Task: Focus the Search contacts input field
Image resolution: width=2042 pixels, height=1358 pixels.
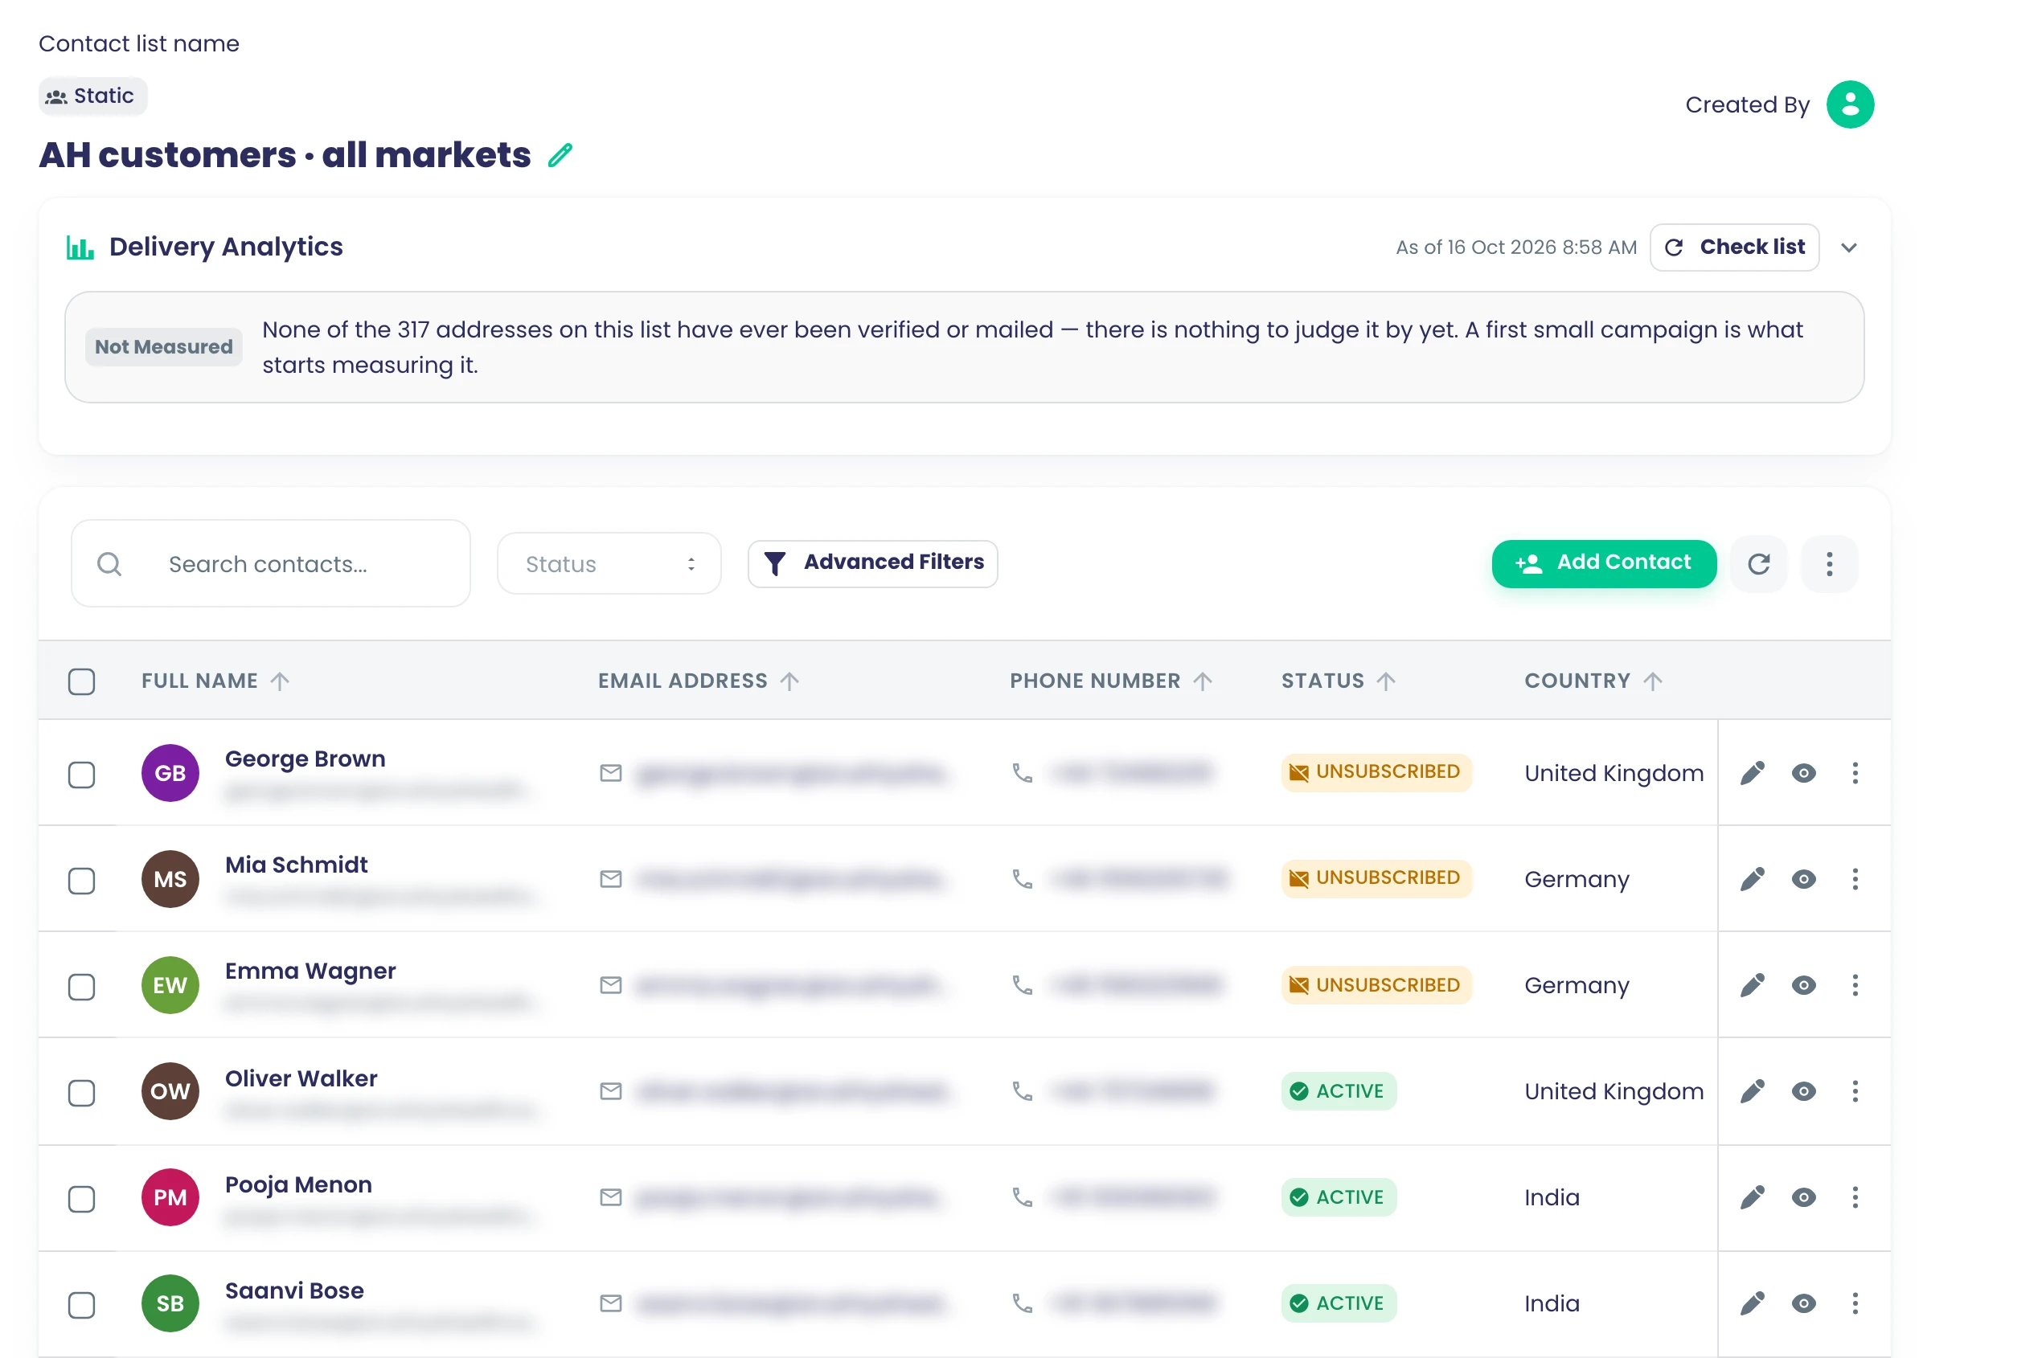Action: point(270,564)
